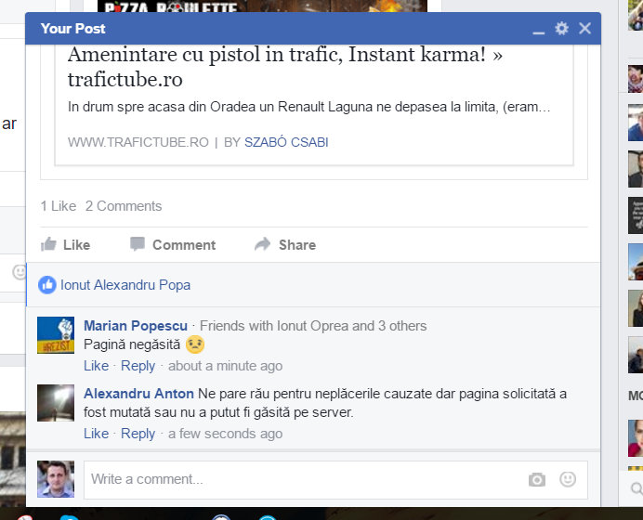Click the thumbs-up Like button
This screenshot has width=643, height=520.
click(66, 244)
